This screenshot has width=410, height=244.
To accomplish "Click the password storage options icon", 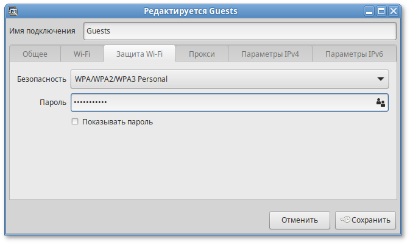I will tap(380, 102).
